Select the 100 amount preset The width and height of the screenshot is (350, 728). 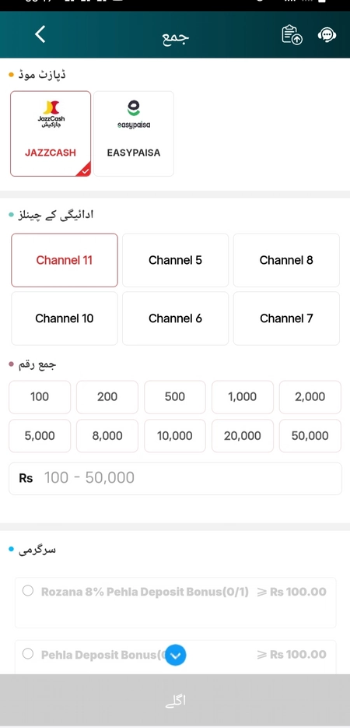pos(40,397)
